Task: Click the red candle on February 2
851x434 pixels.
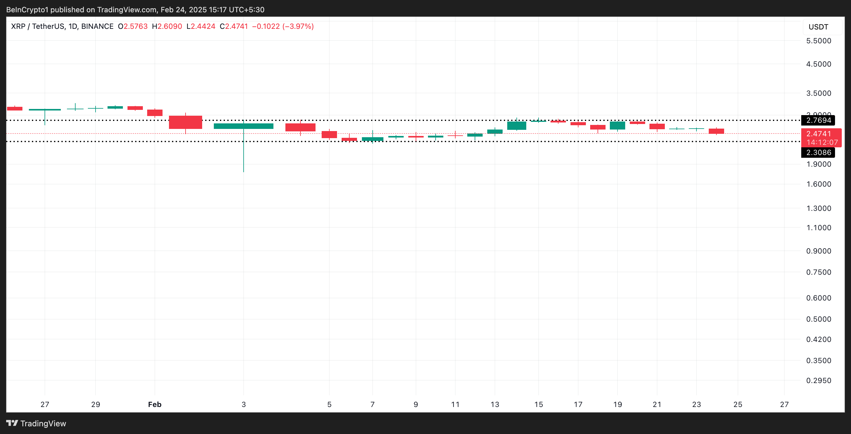Action: point(185,122)
